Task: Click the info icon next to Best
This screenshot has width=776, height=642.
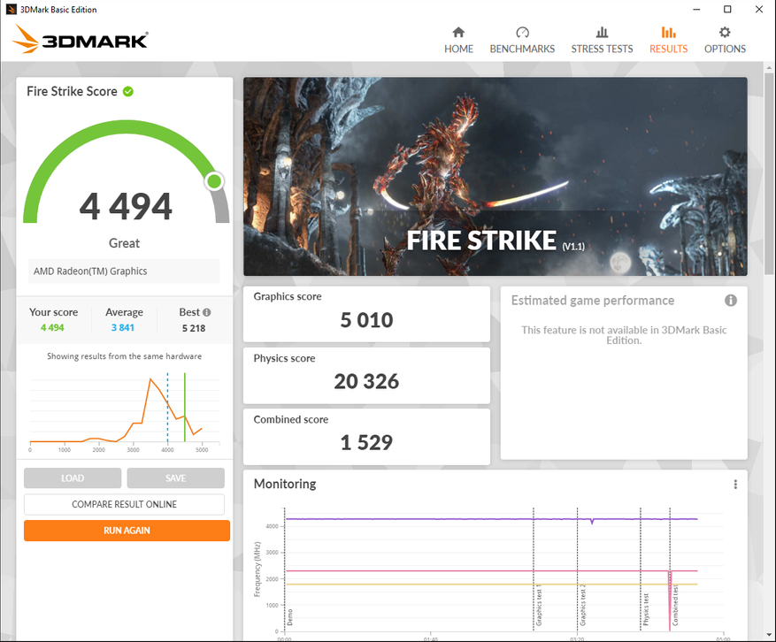Action: coord(207,312)
